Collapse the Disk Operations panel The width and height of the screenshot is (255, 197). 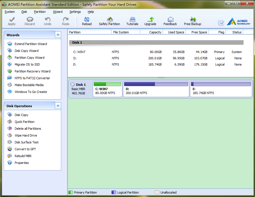coord(58,106)
